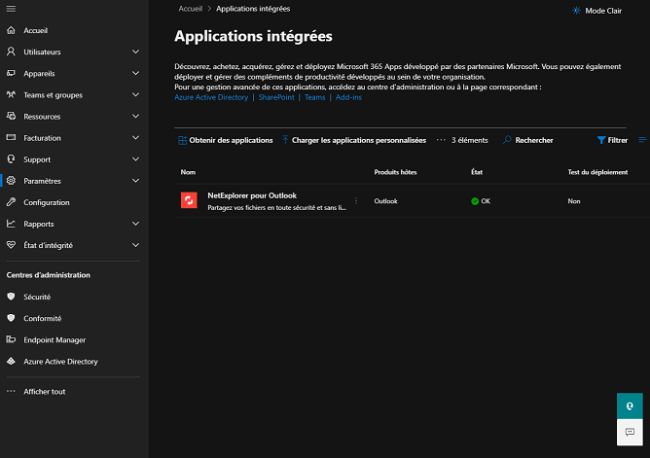
Task: Click the Endpoint Manager icon
Action: tap(12, 339)
